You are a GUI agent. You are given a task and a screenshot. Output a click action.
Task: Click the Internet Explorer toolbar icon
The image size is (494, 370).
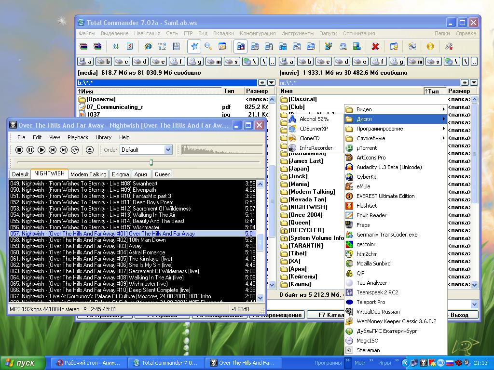(x=148, y=47)
